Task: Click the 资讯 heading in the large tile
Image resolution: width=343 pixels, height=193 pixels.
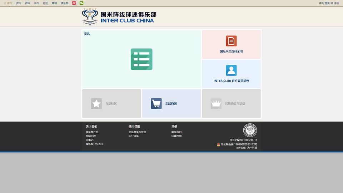Action: [x=86, y=34]
